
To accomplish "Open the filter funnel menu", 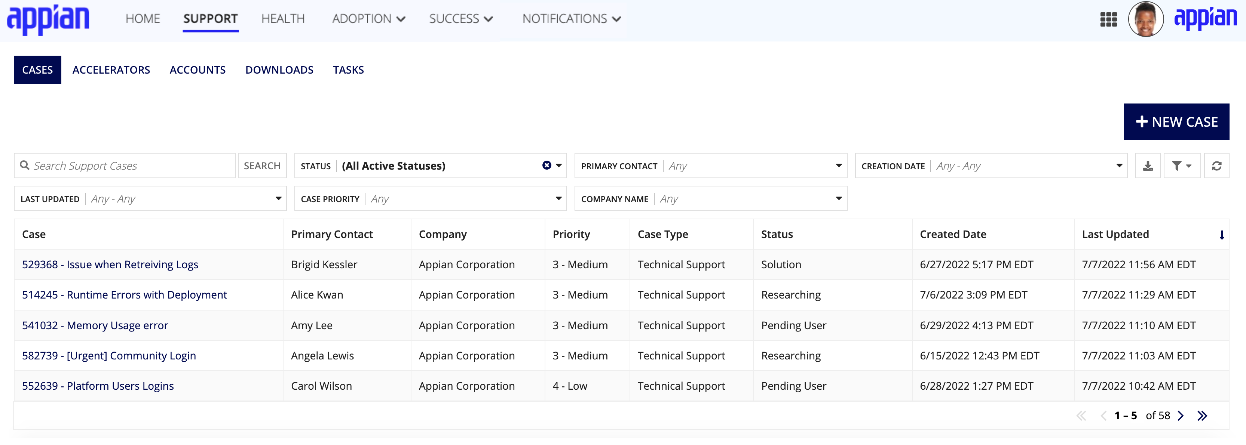I will [x=1181, y=166].
